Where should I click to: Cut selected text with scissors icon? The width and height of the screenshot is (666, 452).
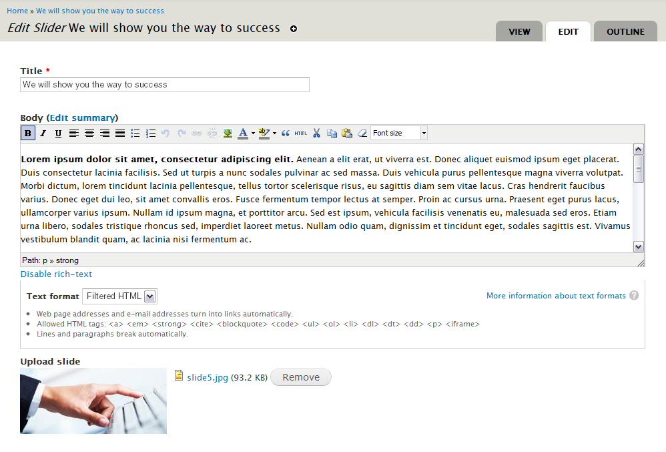pyautogui.click(x=316, y=134)
